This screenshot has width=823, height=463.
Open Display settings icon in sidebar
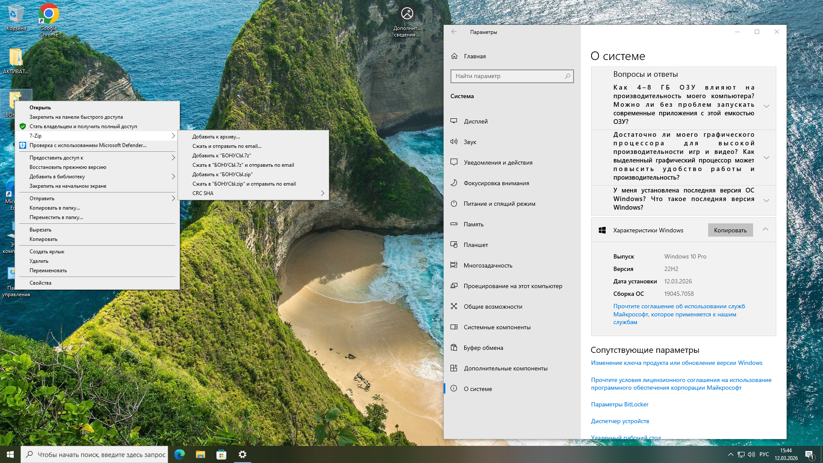coord(454,121)
